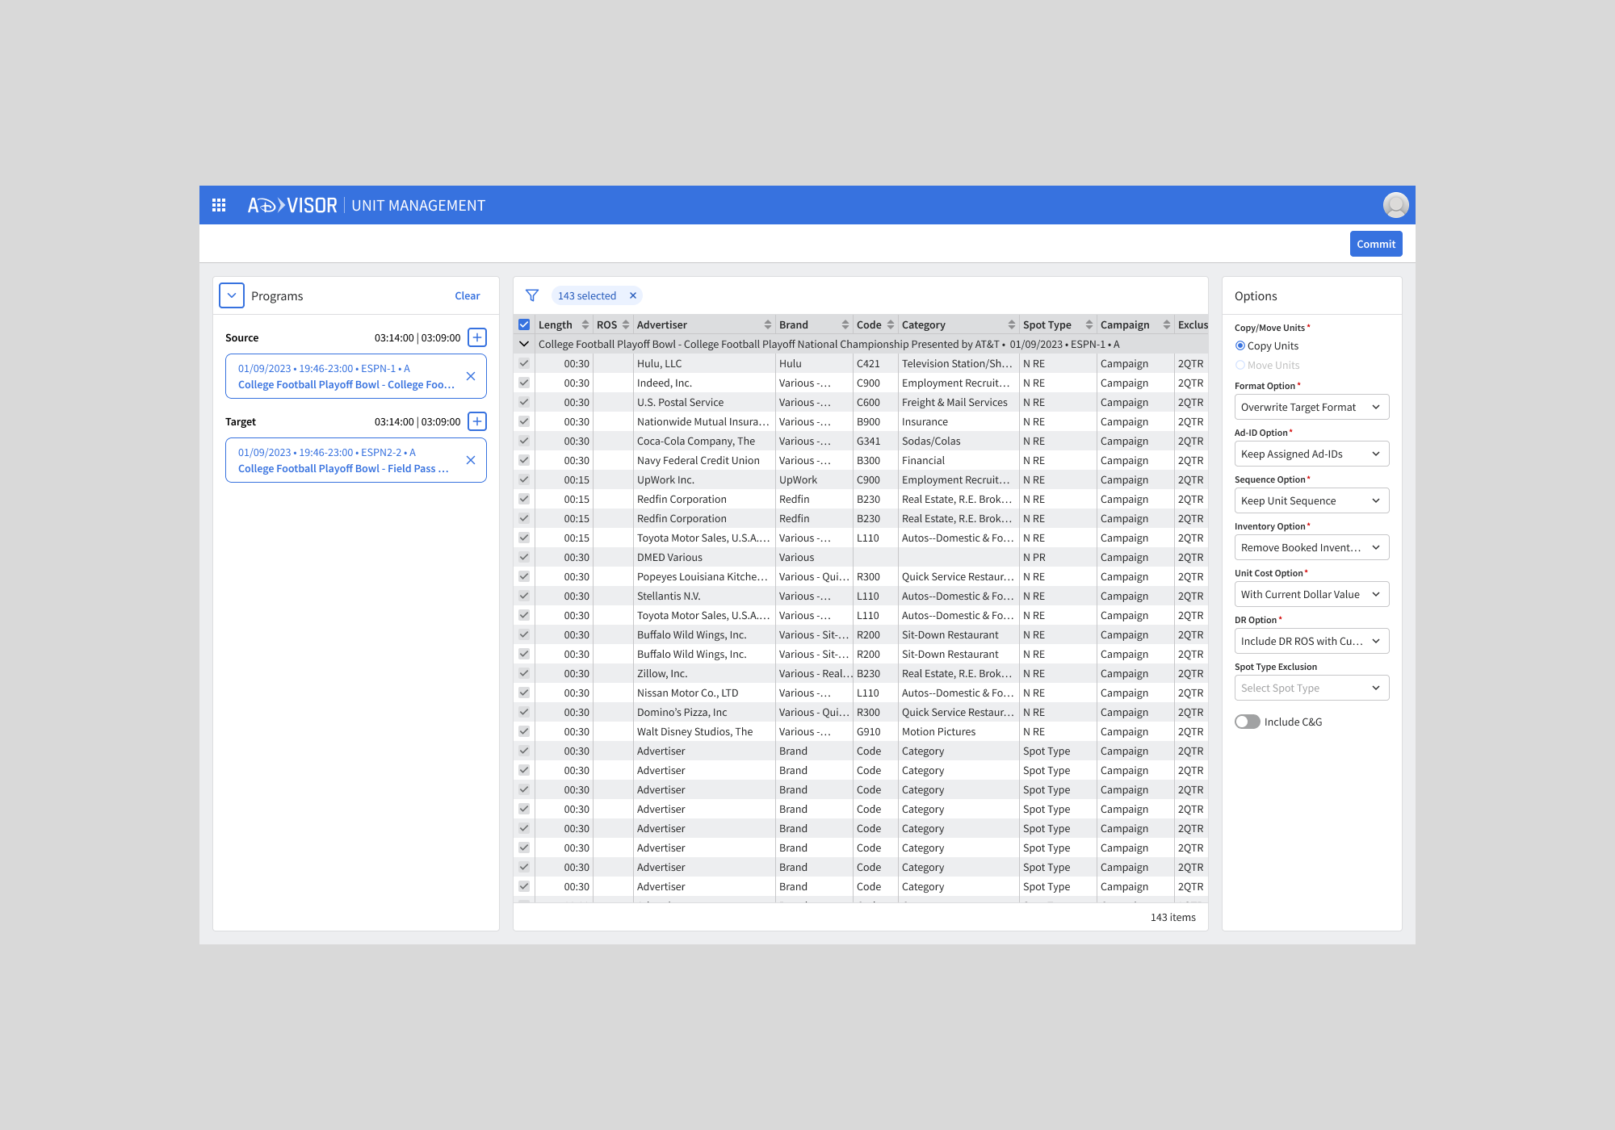
Task: Click the Commit button
Action: 1375,244
